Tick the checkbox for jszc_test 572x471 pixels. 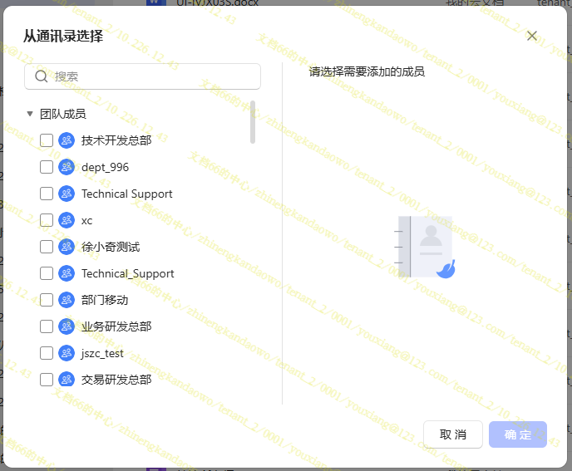click(47, 353)
